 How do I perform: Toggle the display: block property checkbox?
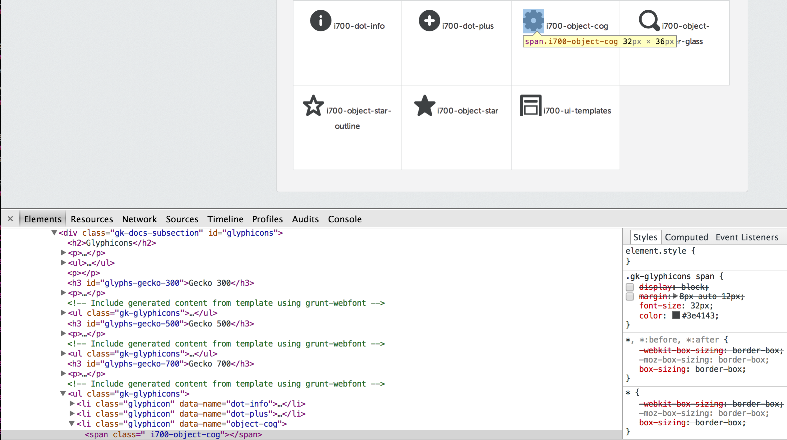630,287
